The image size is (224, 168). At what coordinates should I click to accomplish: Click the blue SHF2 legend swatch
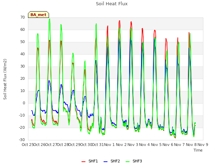pos(105,162)
